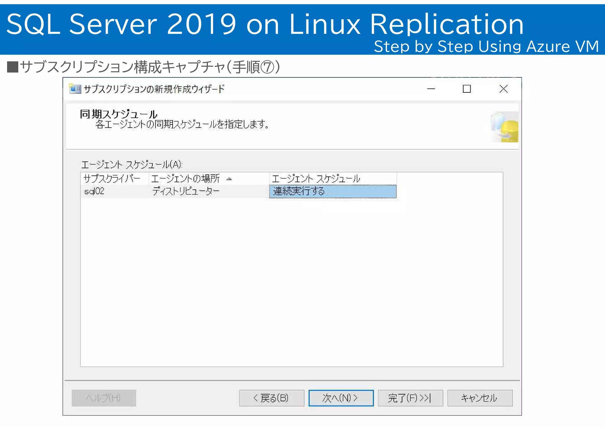
Task: Maximize the subscription wizard window
Action: tap(467, 89)
